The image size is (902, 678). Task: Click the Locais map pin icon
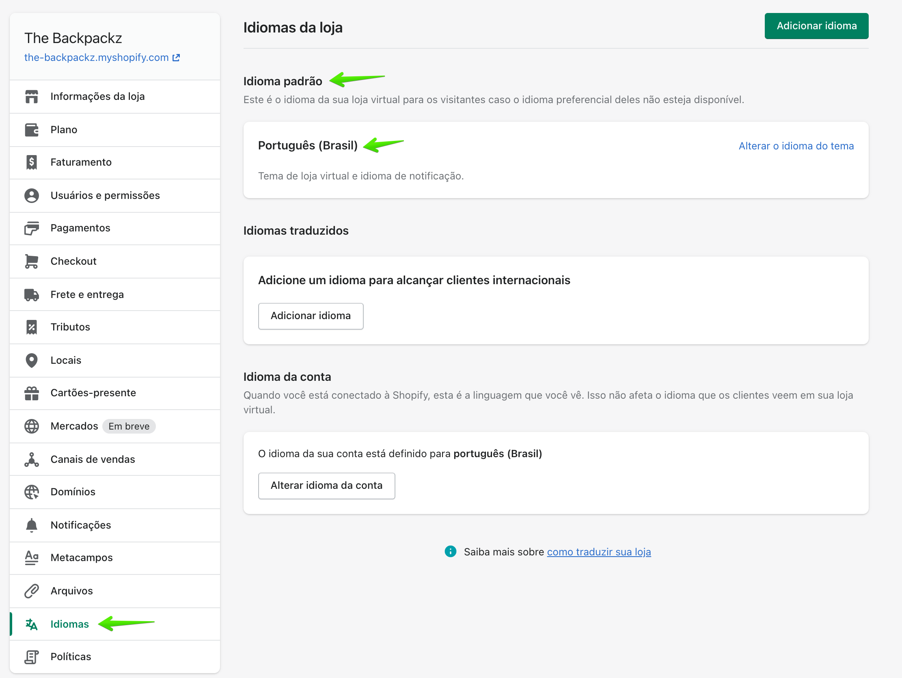coord(31,360)
